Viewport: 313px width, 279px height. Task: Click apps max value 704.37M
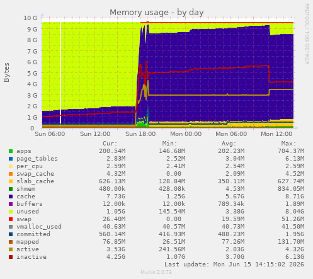pyautogui.click(x=291, y=151)
